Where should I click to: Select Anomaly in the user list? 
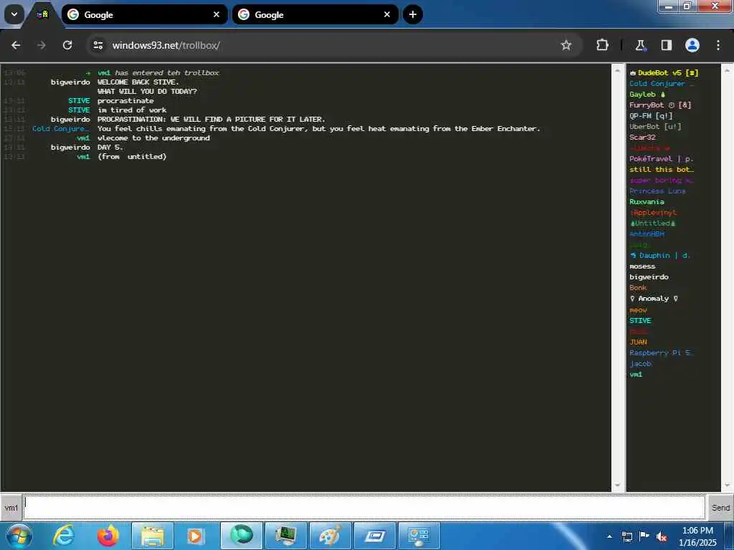pos(654,299)
